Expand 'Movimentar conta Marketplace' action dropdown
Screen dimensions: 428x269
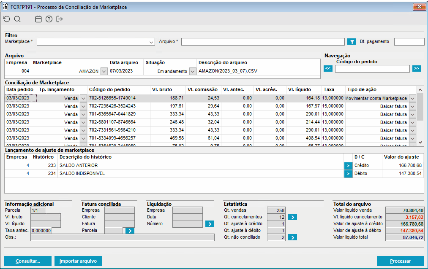tap(412, 98)
